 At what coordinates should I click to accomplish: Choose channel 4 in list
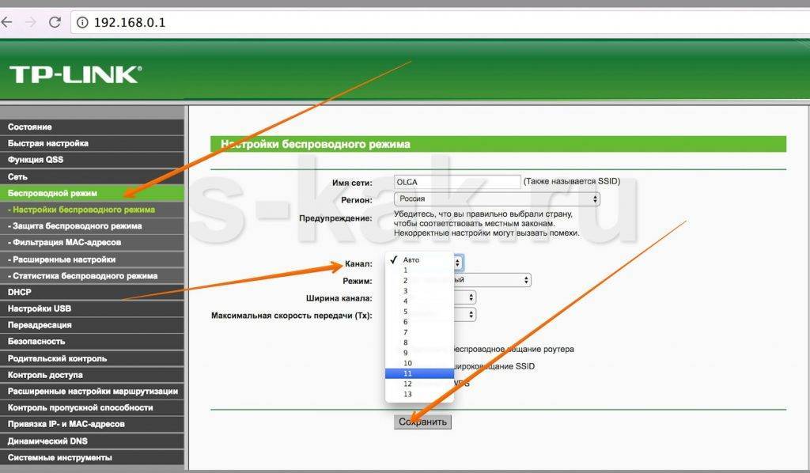point(419,301)
